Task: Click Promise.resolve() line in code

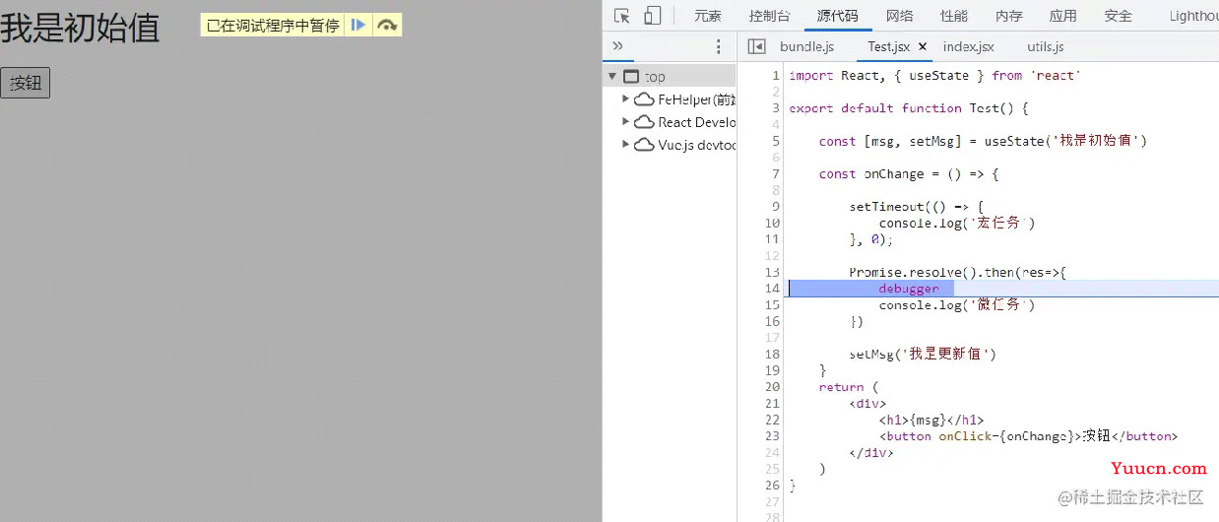Action: [x=958, y=272]
